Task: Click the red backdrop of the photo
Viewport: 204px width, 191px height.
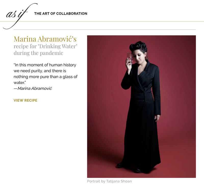Action: (x=104, y=91)
